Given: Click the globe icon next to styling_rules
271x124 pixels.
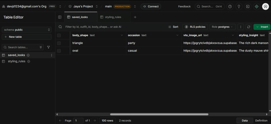Looking at the screenshot, I should [x=29, y=61].
